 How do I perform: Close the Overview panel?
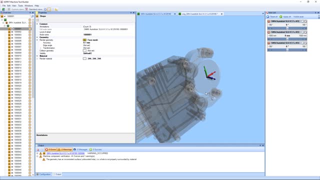pyautogui.click(x=33, y=12)
